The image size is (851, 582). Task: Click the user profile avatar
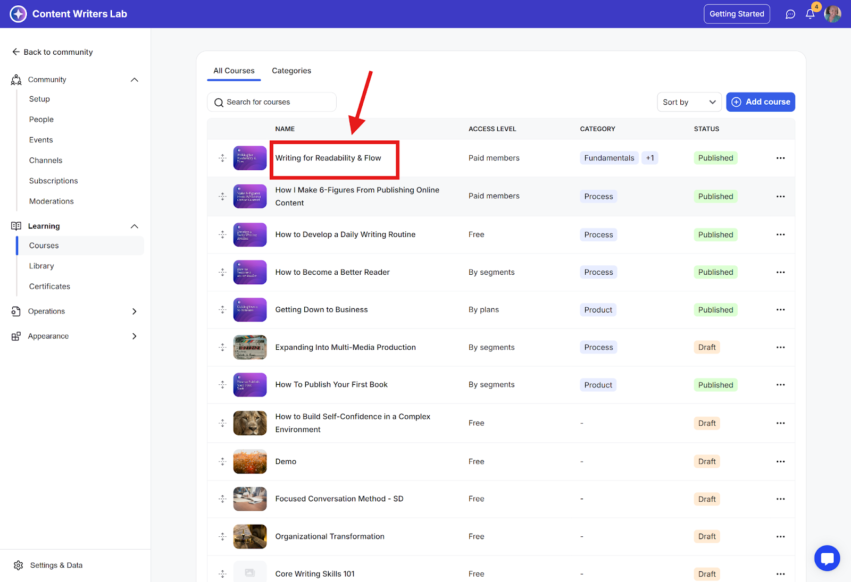point(832,14)
